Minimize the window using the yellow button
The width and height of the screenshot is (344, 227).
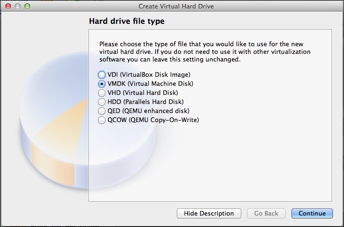point(18,6)
